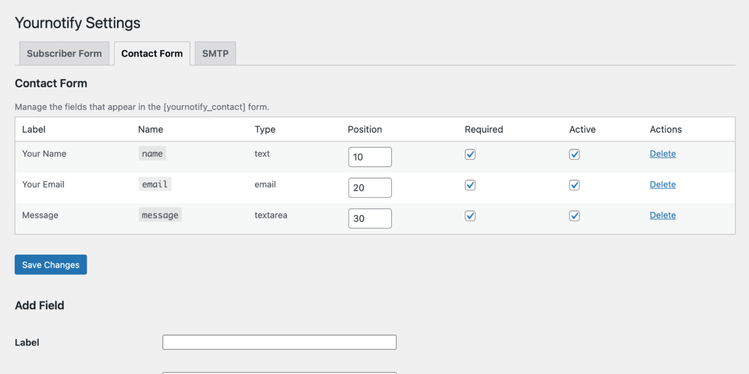This screenshot has height=374, width=749.
Task: Uncheck Active for the Message row
Action: (x=574, y=216)
